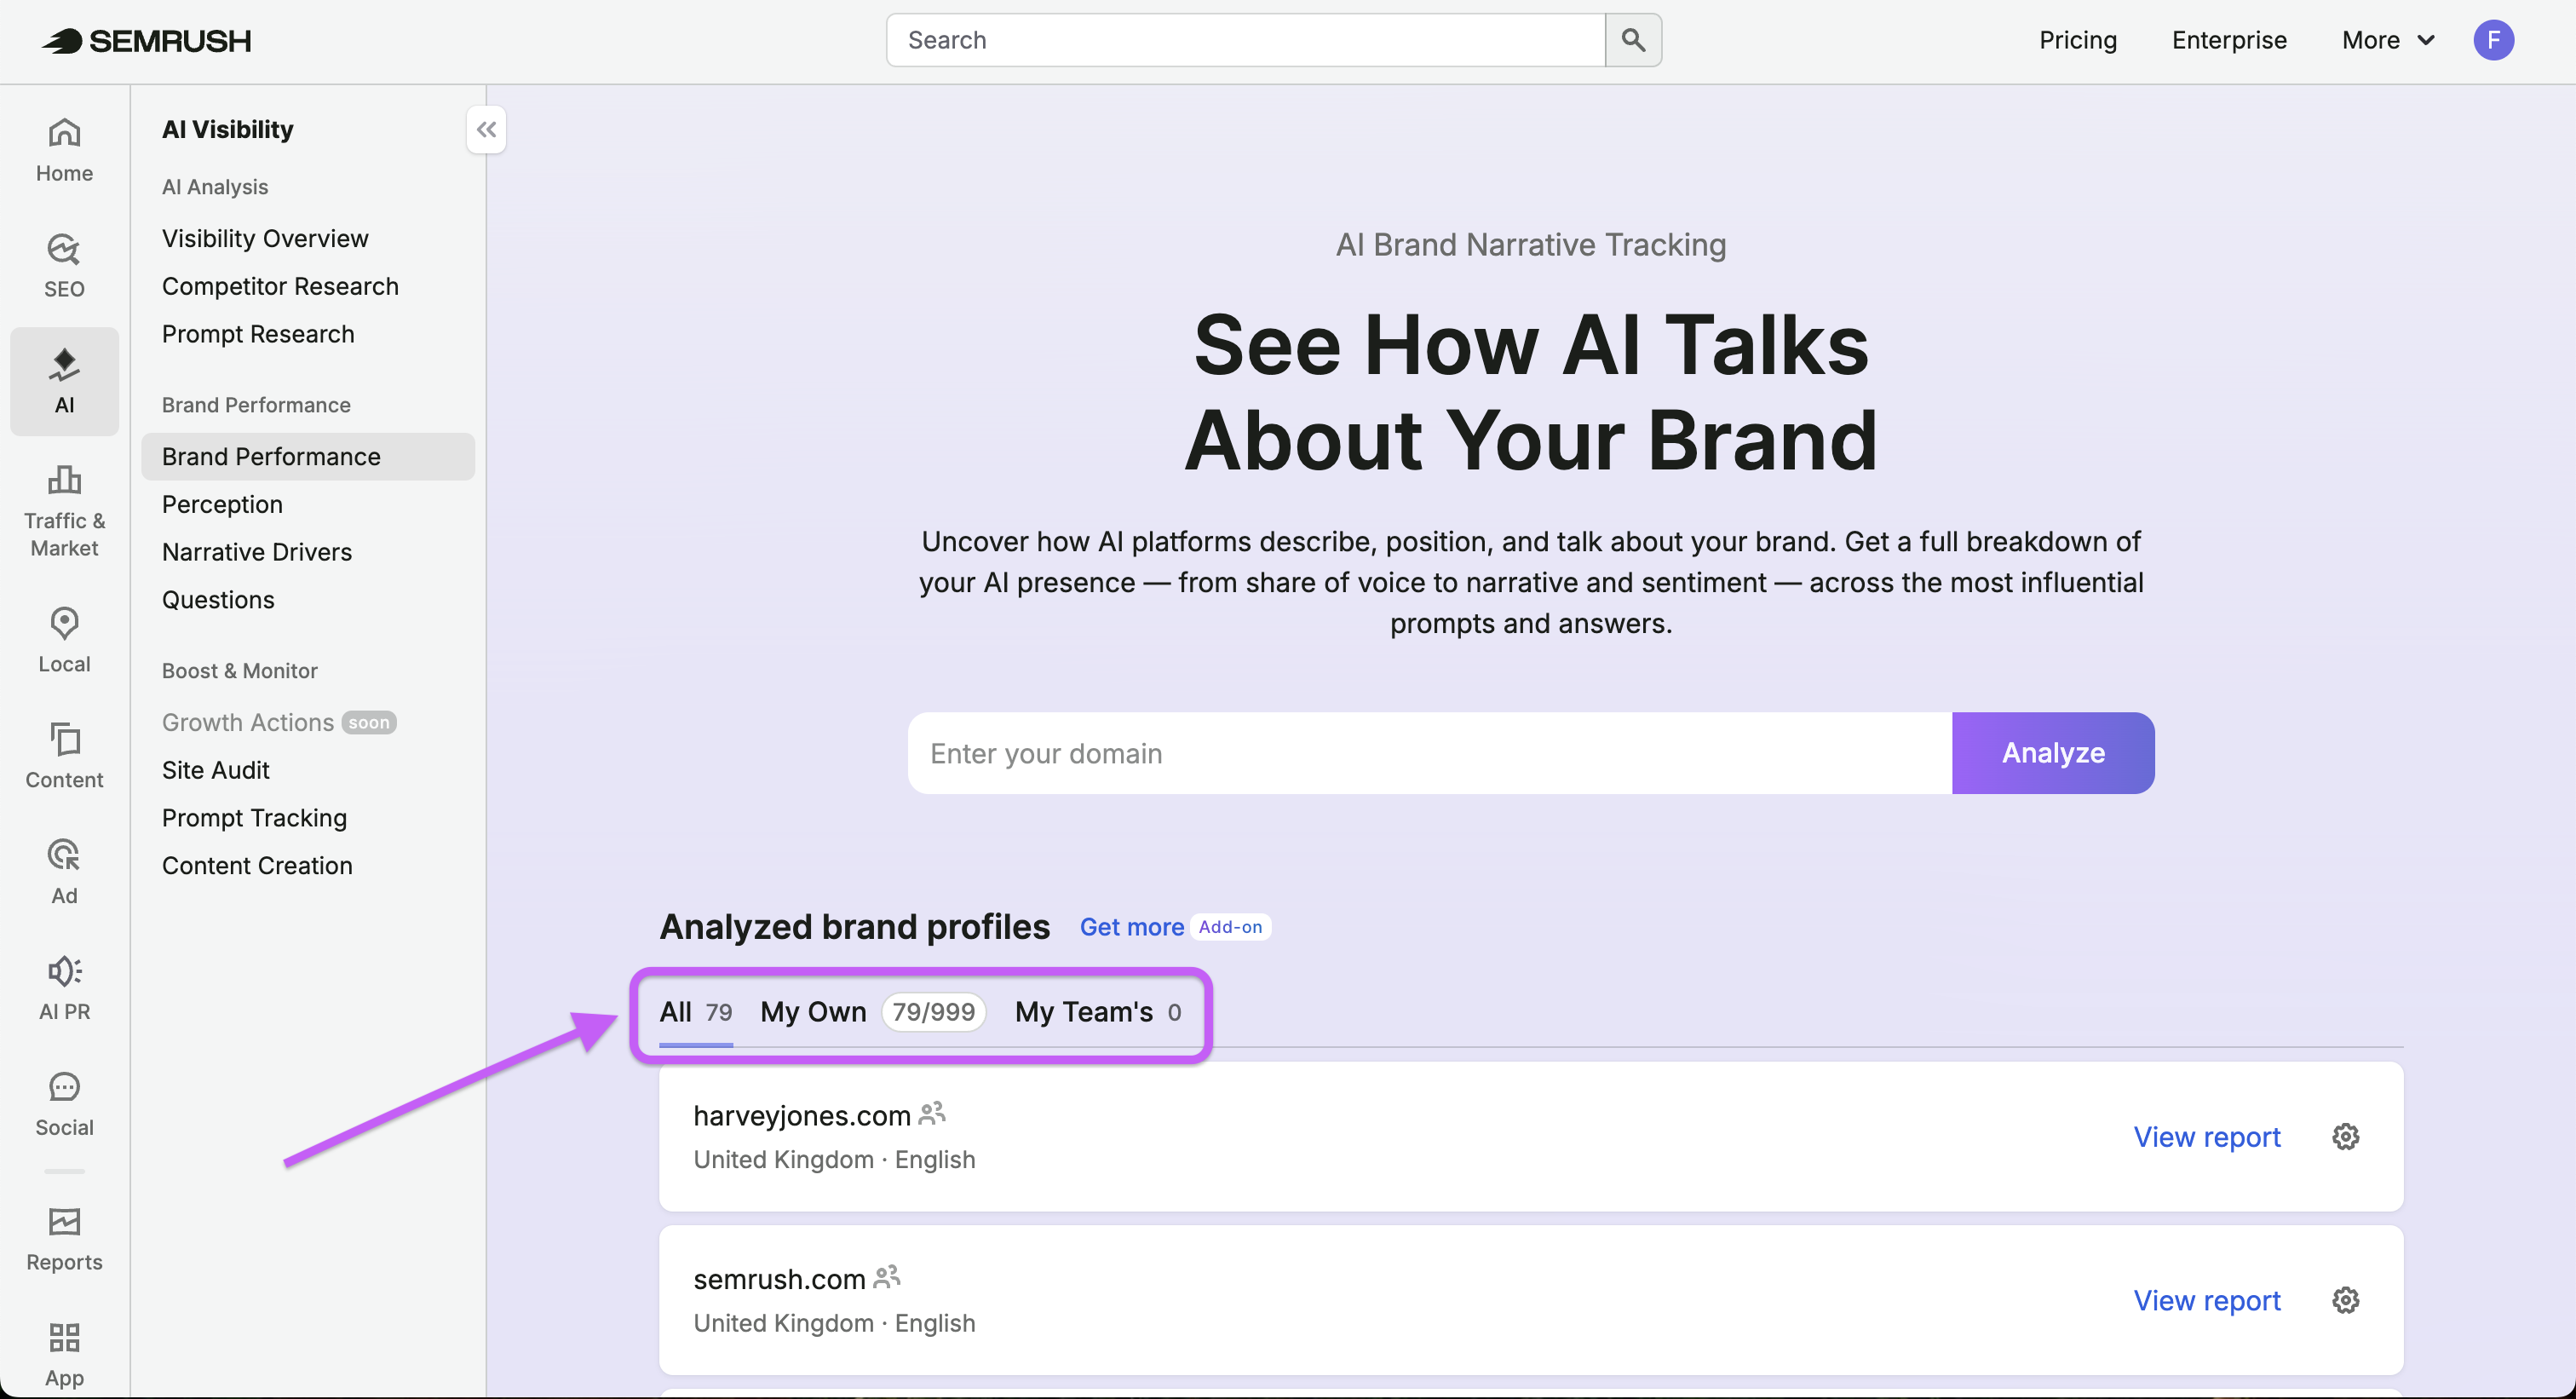This screenshot has height=1399, width=2576.
Task: Click the harveyjones.com profile name
Action: point(802,1115)
